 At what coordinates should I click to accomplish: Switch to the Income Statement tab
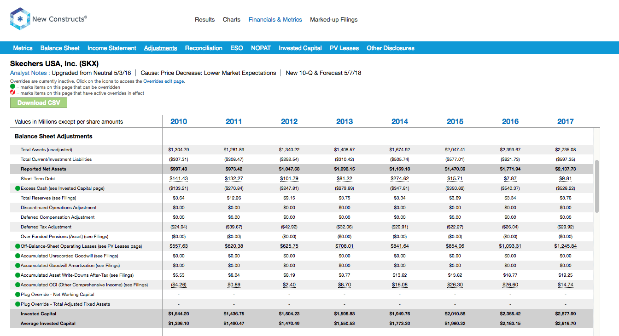point(112,48)
